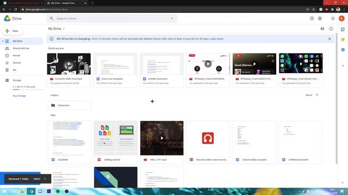Screen dimensions: 348x195
Task: Open the Storage section
Action: coord(17,80)
